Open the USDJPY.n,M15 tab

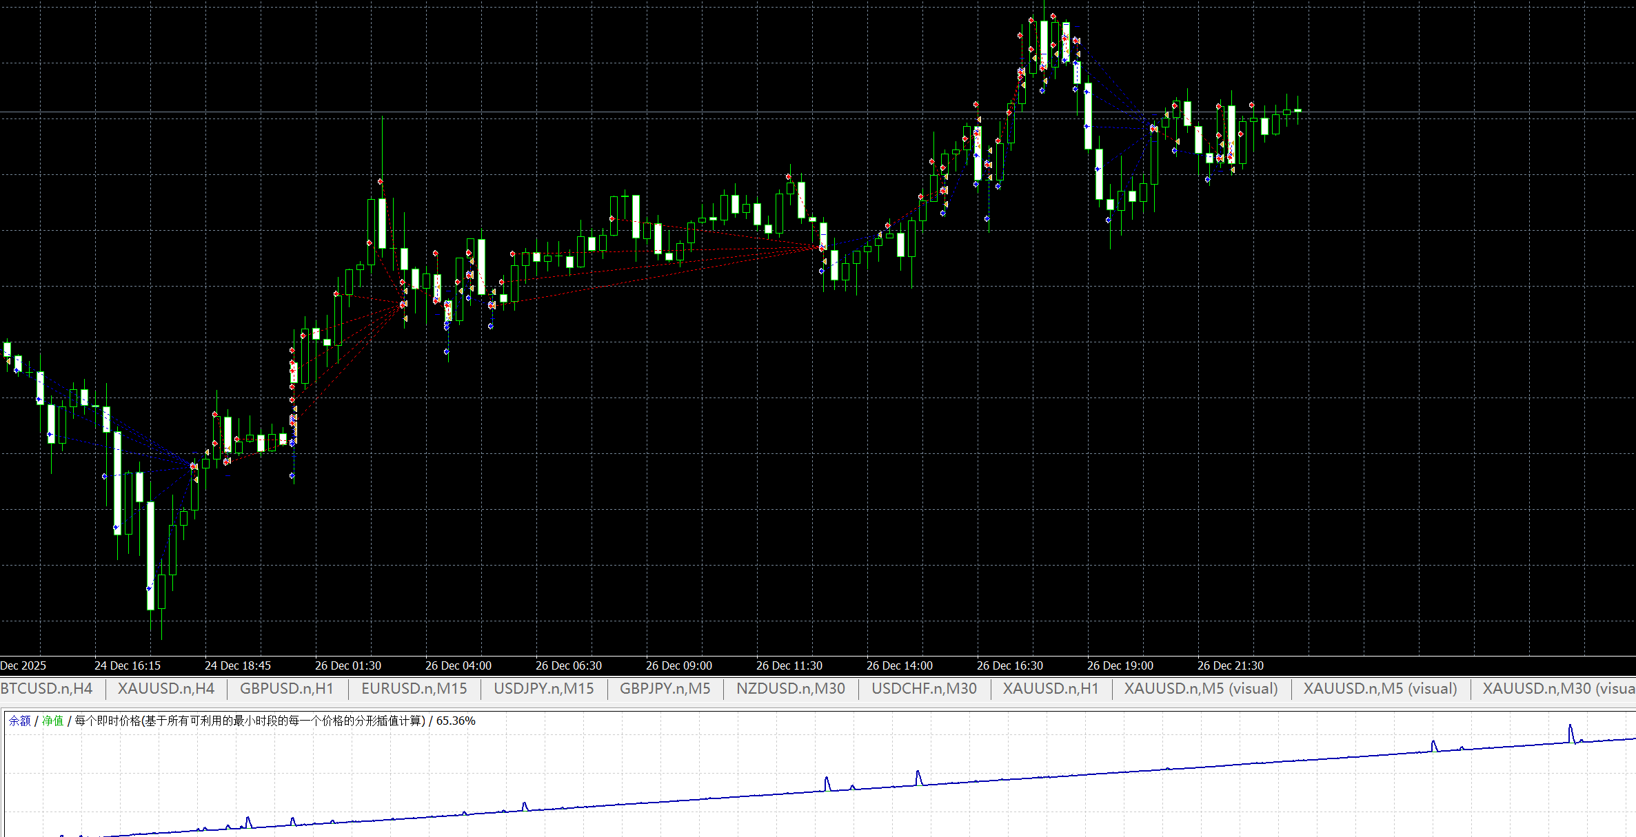(544, 688)
